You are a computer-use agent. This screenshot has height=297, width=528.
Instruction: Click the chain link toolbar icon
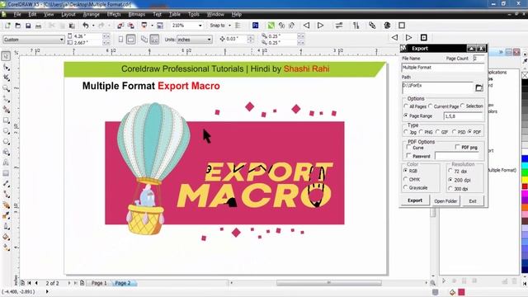372,26
